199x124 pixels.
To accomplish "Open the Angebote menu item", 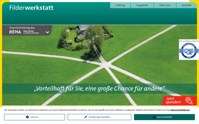I will point(142,5).
